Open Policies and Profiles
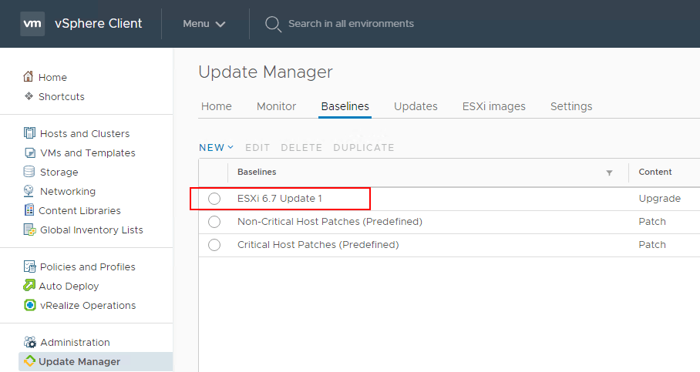700x372 pixels. 88,266
